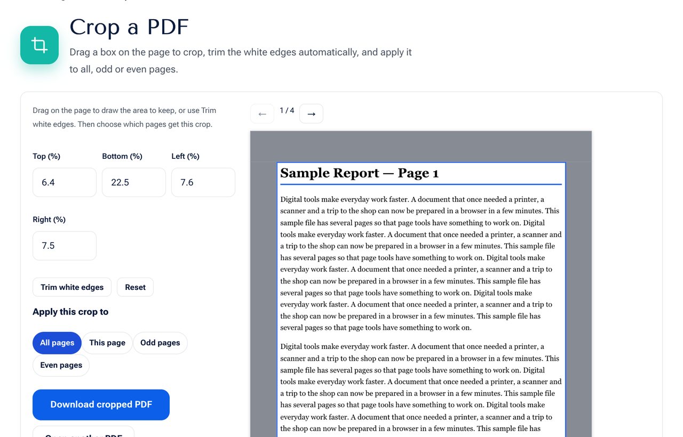Click the Apply this crop to label

click(70, 312)
